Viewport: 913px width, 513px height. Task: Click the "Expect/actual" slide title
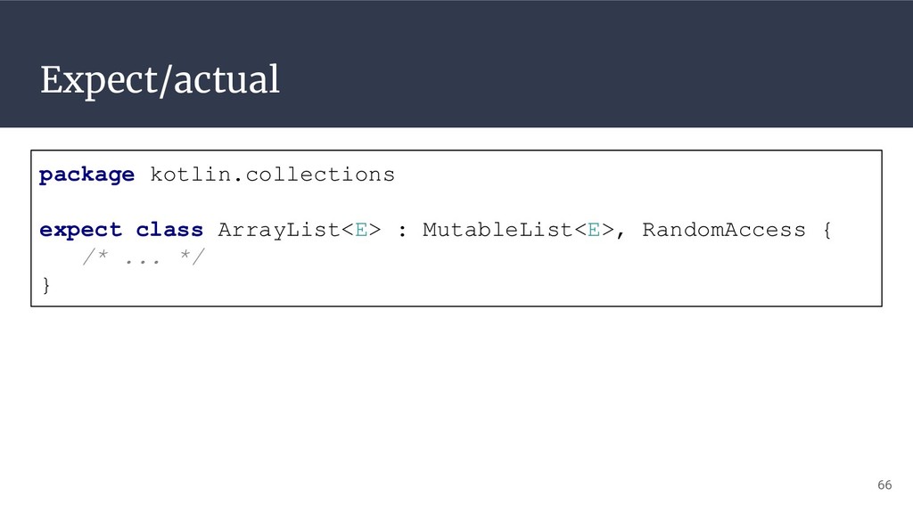tap(160, 79)
